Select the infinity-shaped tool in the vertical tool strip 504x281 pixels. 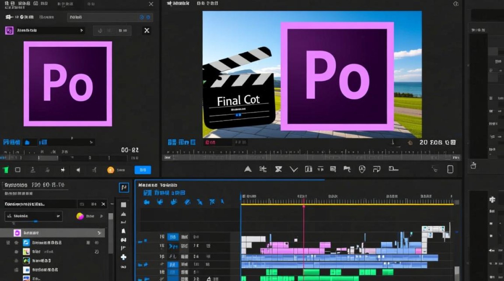[x=123, y=267]
